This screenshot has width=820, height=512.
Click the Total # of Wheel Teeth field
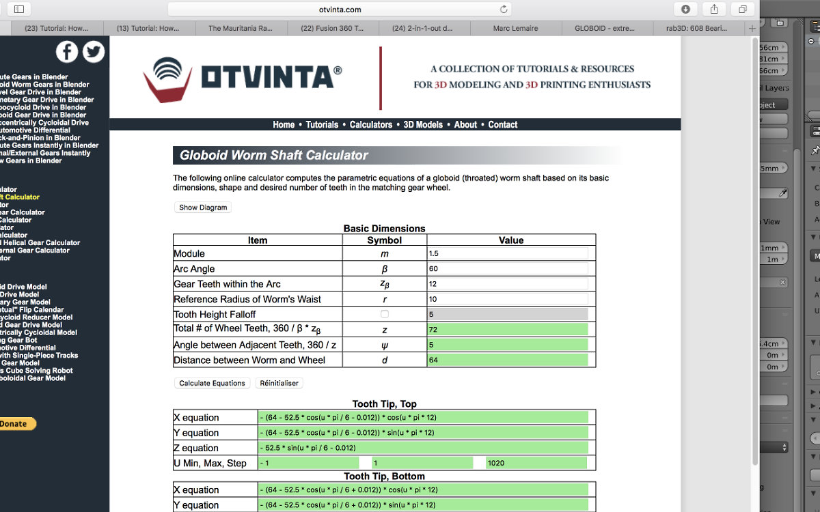[x=508, y=329]
